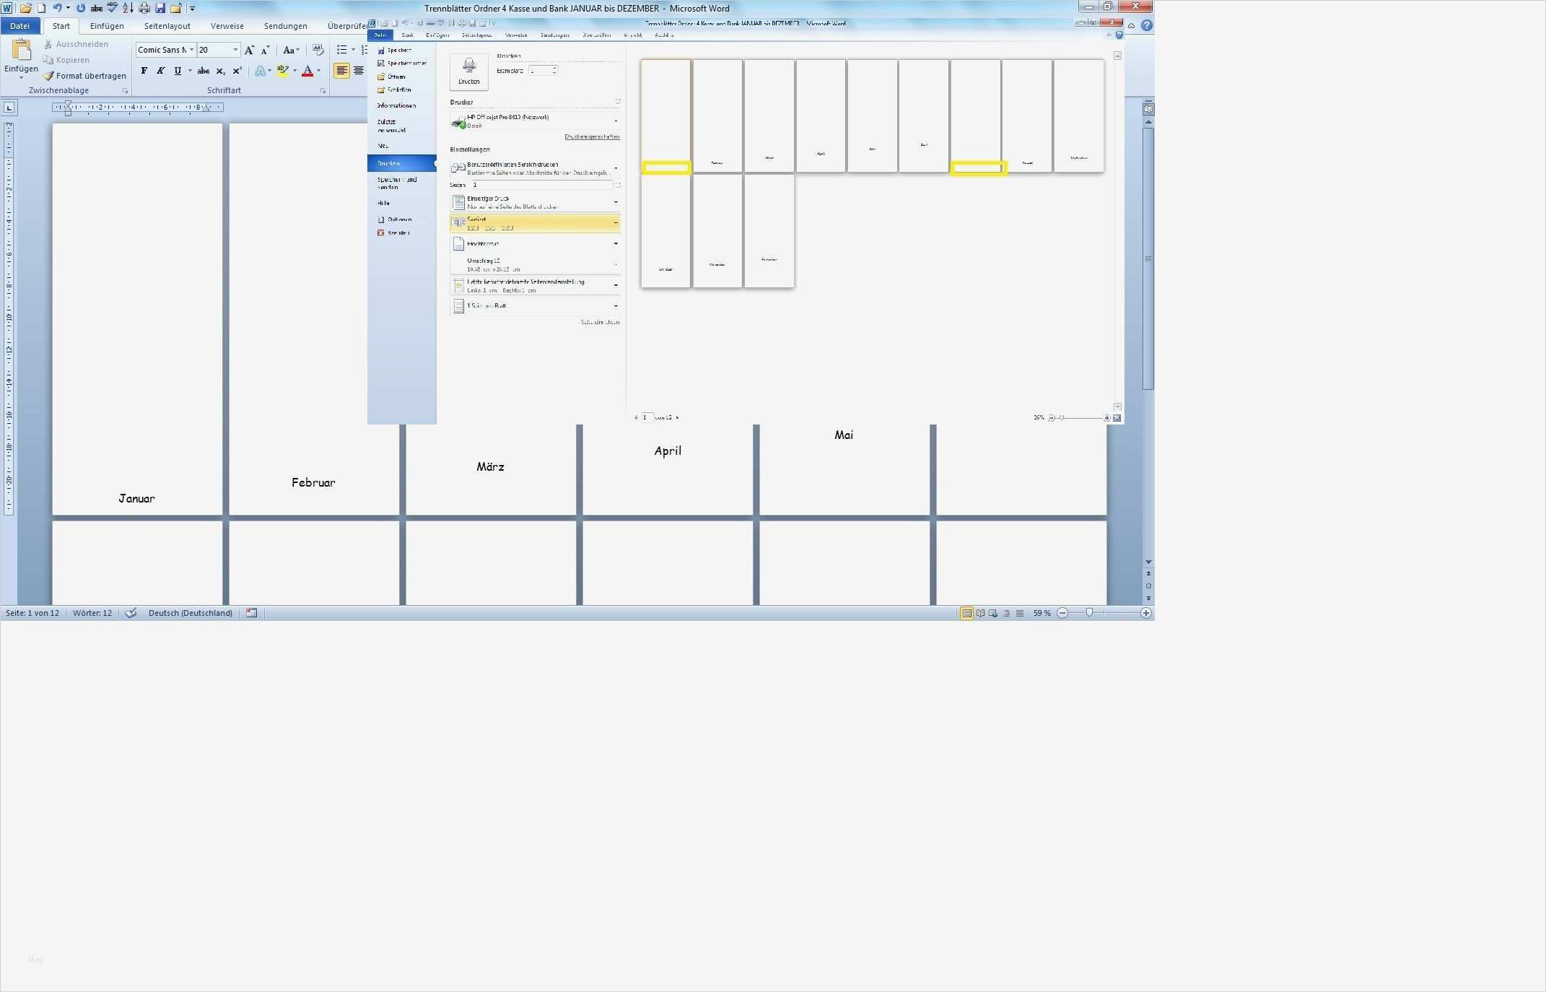1546x992 pixels.
Task: Increase font size with the grow font icon
Action: 249,50
